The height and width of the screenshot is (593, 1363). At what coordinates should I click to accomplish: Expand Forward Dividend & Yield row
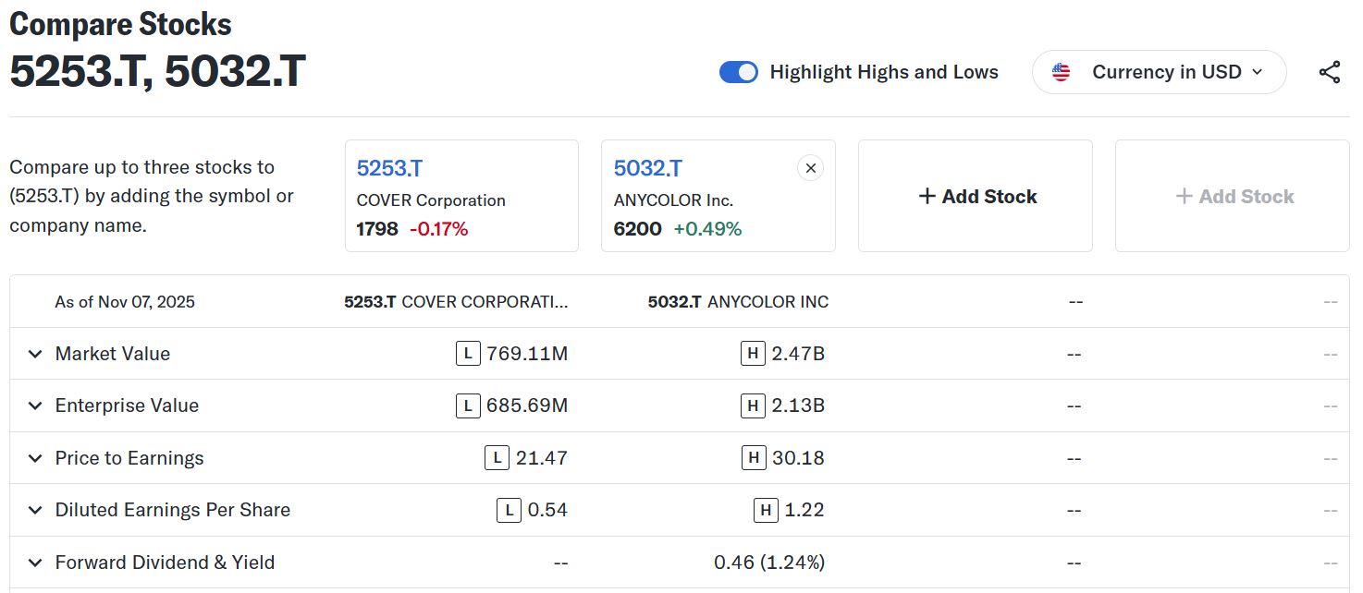pos(35,563)
